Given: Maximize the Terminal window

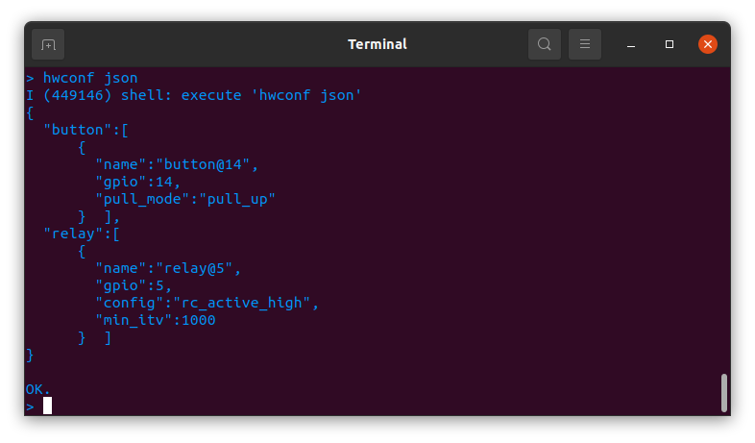Looking at the screenshot, I should coord(670,44).
